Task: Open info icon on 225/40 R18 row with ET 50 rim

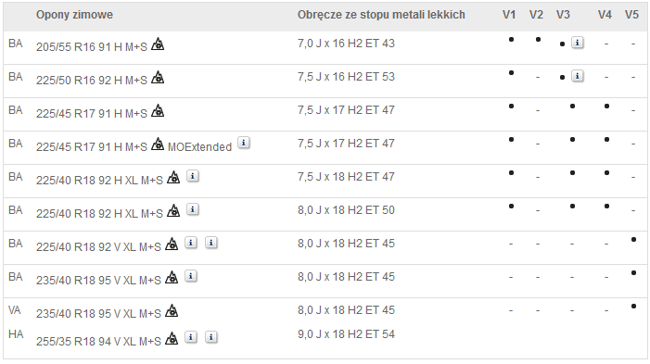Action: point(193,209)
